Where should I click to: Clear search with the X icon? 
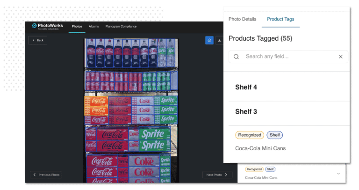(341, 57)
